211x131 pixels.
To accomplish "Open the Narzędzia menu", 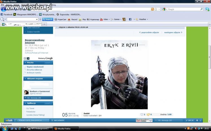I will coord(43,5).
